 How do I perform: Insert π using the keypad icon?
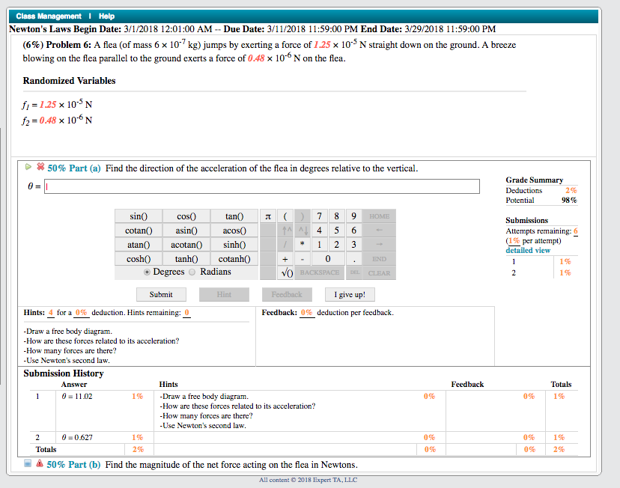[x=267, y=216]
